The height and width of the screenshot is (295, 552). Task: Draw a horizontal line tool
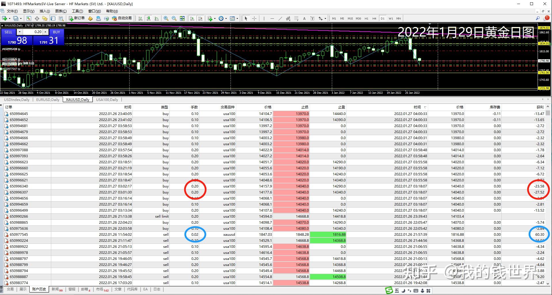point(272,18)
